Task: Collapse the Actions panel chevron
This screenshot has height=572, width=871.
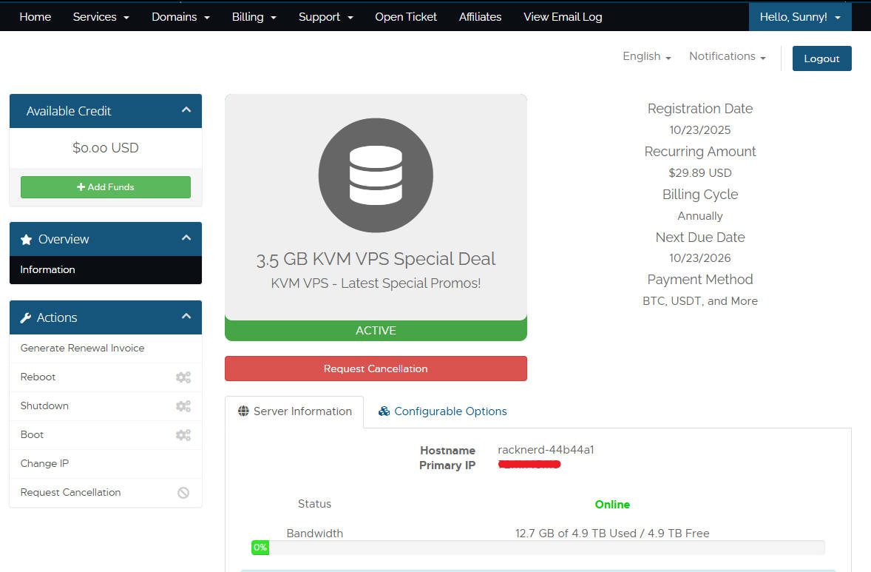Action: (186, 316)
